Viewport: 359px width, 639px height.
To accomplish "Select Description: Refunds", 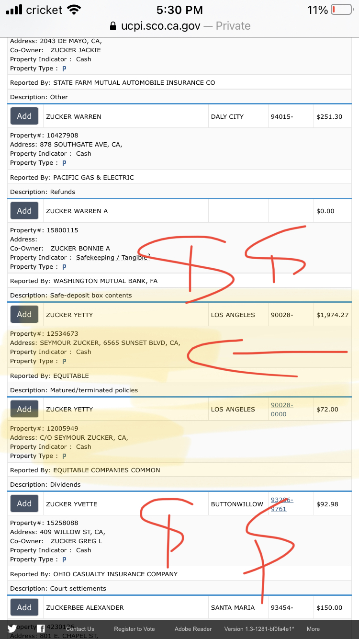I will point(43,192).
